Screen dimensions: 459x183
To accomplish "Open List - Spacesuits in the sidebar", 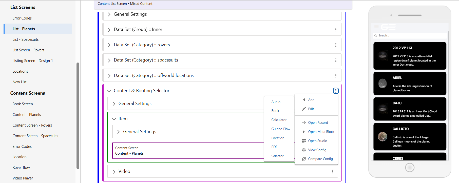I will pyautogui.click(x=26, y=39).
